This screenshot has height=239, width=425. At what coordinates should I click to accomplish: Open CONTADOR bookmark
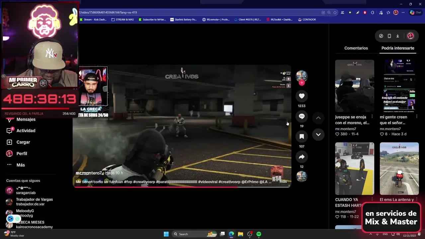tap(307, 20)
